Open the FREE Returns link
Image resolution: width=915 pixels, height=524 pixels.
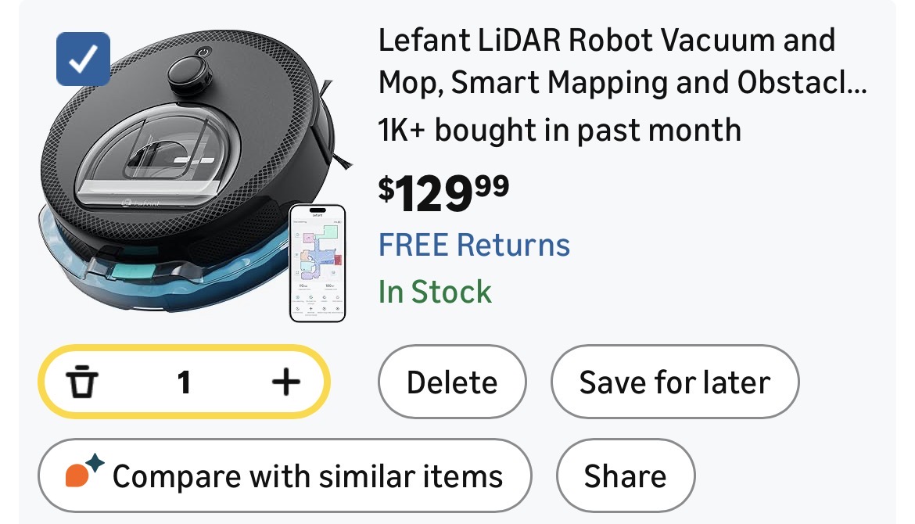[474, 245]
